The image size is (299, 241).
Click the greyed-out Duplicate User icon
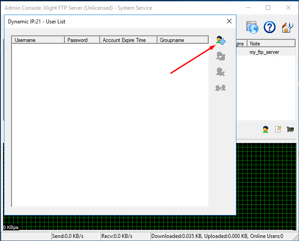click(221, 88)
